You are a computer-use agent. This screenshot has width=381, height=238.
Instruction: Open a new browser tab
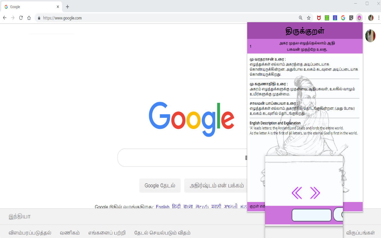tap(68, 7)
